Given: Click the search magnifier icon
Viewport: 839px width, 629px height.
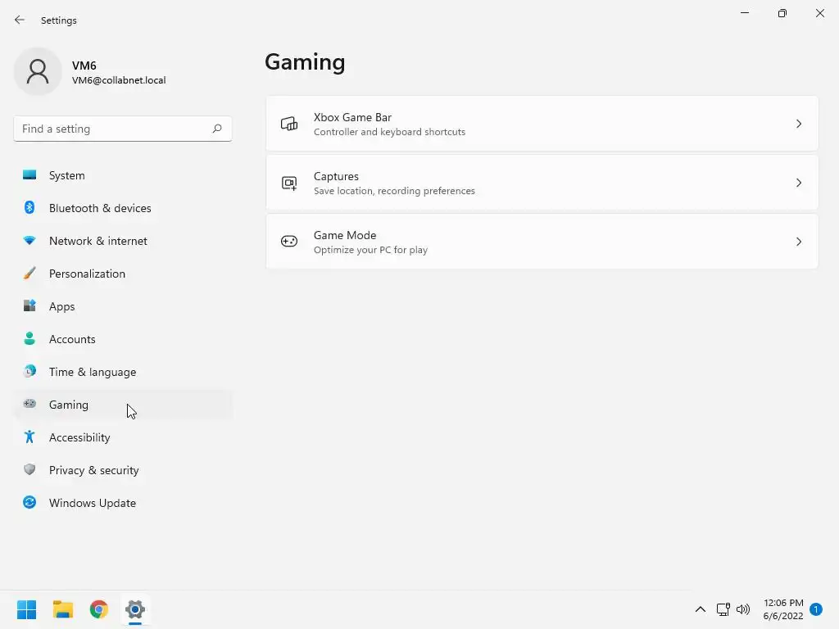Looking at the screenshot, I should tap(216, 129).
